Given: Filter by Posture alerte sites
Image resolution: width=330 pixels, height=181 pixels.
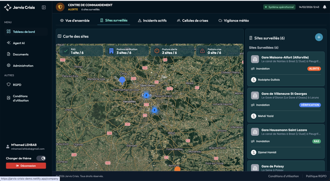Looking at the screenshot, I should 173,51.
